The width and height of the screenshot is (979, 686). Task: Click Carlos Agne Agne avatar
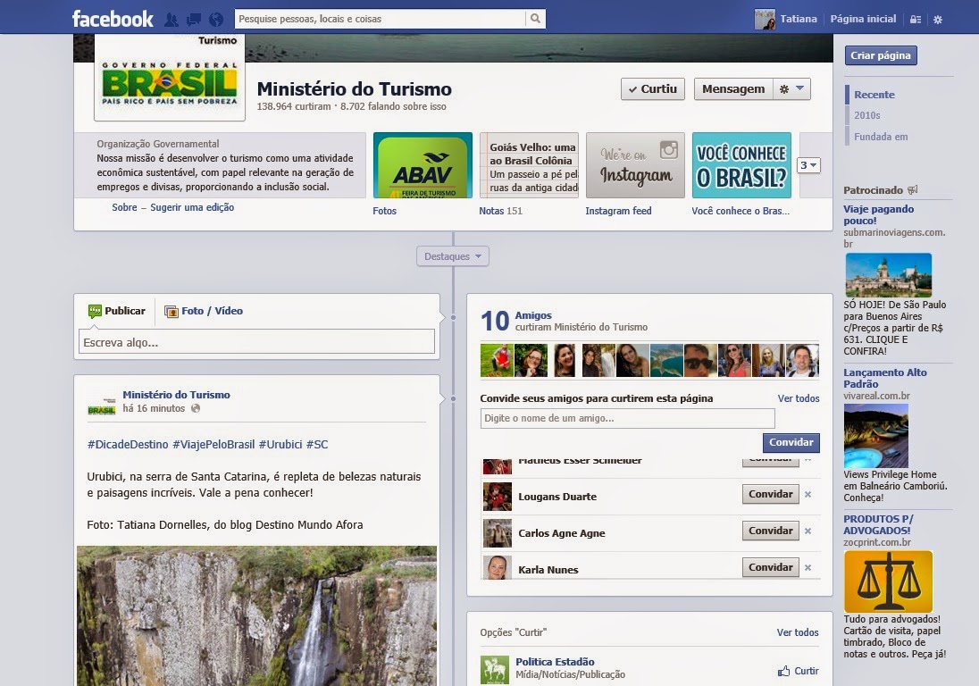point(498,533)
